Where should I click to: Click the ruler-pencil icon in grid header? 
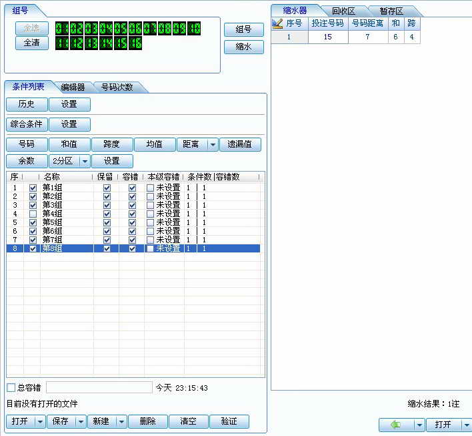278,23
